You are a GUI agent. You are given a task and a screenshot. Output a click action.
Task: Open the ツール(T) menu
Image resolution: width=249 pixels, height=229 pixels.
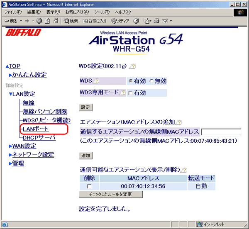tap(102, 12)
